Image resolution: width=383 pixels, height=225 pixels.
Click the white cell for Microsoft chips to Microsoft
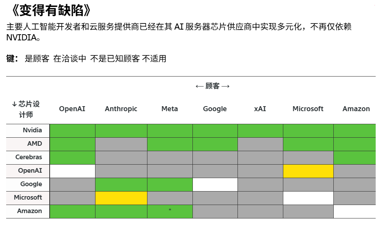(308, 198)
